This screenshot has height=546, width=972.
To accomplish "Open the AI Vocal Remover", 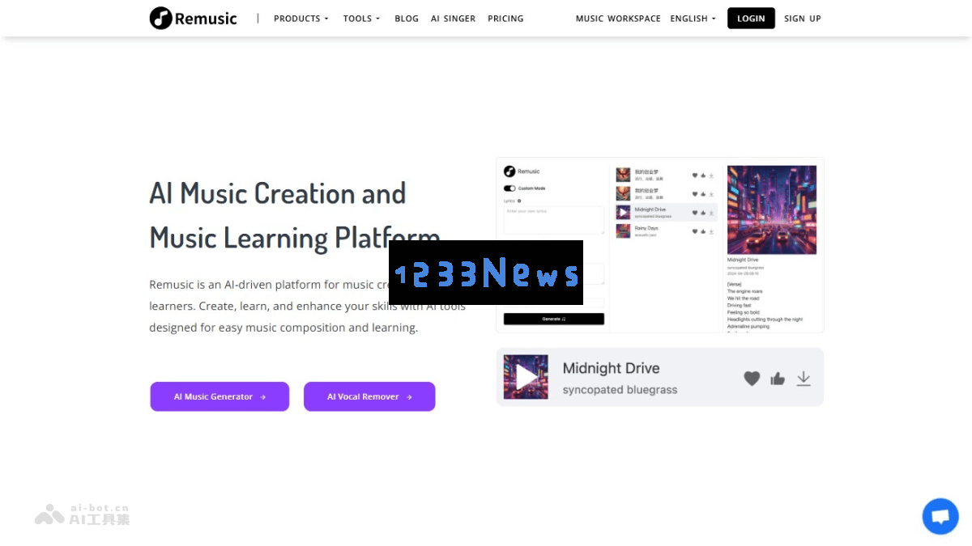I will click(369, 396).
